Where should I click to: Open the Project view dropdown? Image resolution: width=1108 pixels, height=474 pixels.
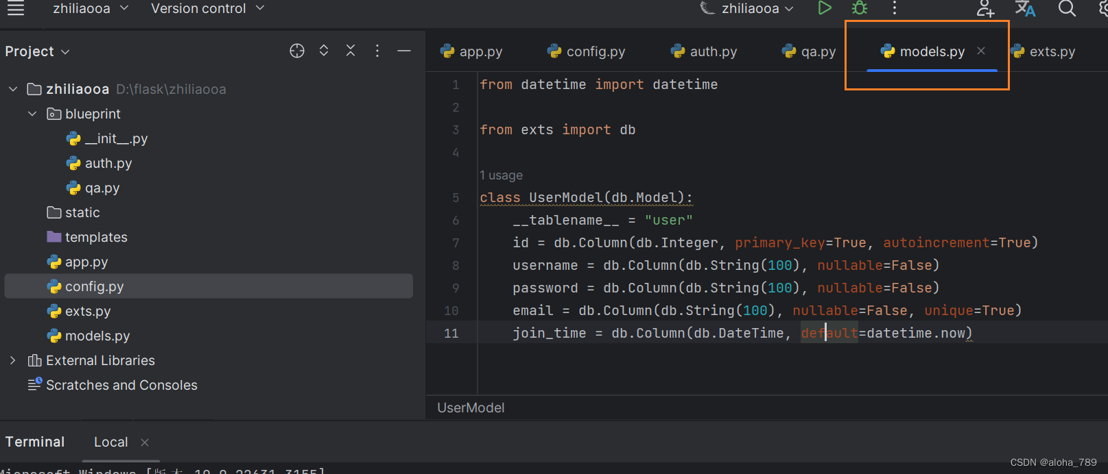37,51
